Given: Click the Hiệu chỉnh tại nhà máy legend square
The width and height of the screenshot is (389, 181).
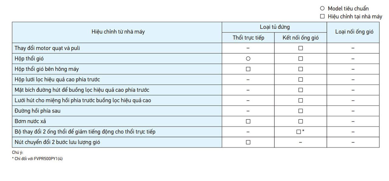Looking at the screenshot, I should tap(322, 16).
